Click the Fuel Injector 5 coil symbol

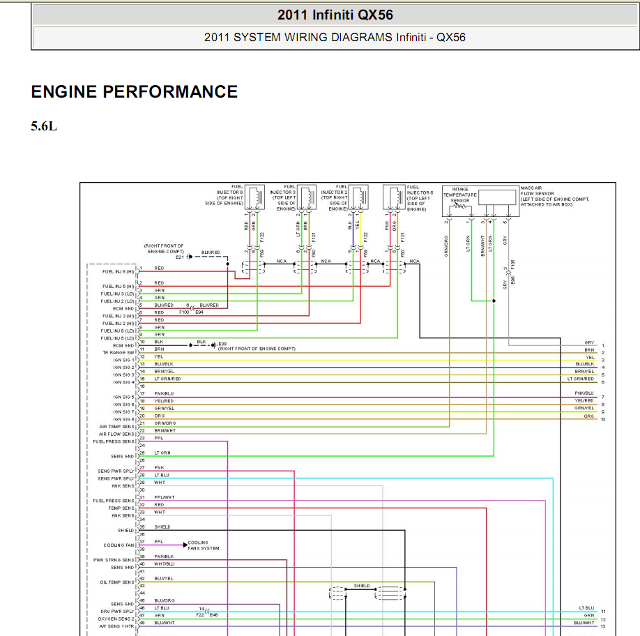[393, 197]
